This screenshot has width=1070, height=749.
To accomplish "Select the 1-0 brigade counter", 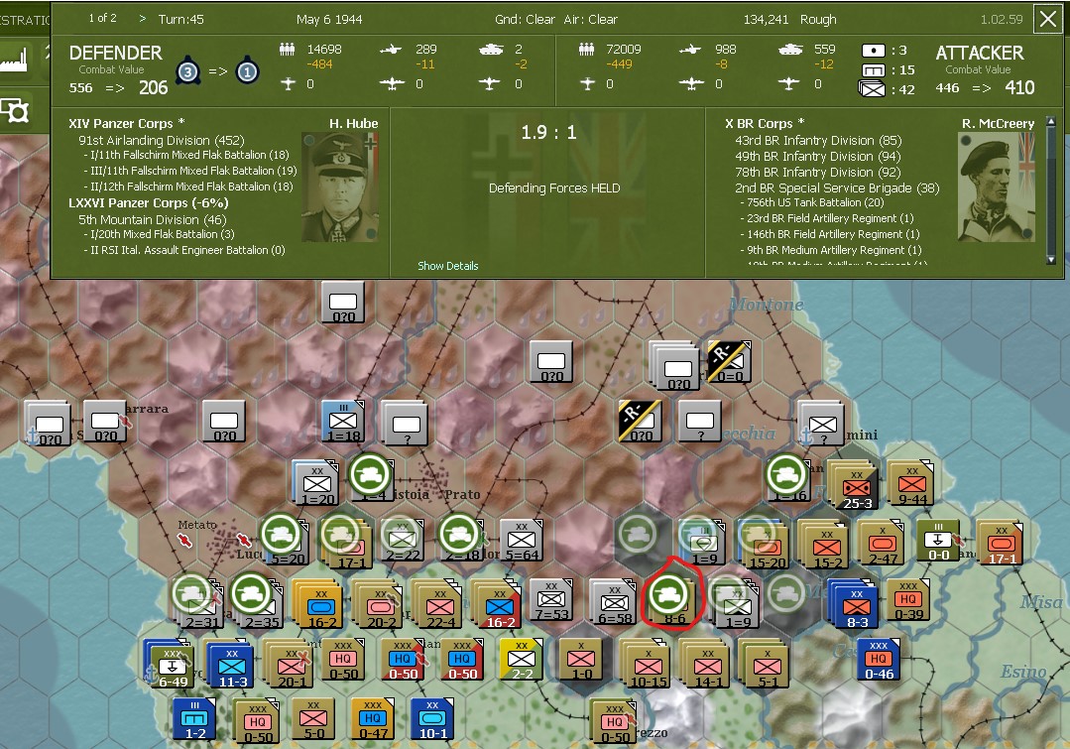I will [x=581, y=659].
